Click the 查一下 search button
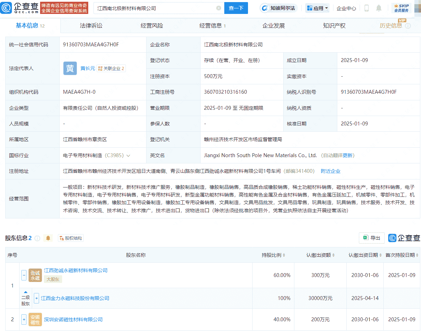Image resolution: width=421 pixels, height=331 pixels. click(x=236, y=8)
